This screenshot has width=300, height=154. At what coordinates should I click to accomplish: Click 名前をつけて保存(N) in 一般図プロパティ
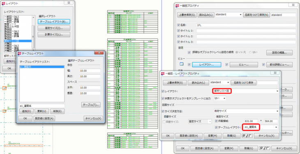(256, 15)
